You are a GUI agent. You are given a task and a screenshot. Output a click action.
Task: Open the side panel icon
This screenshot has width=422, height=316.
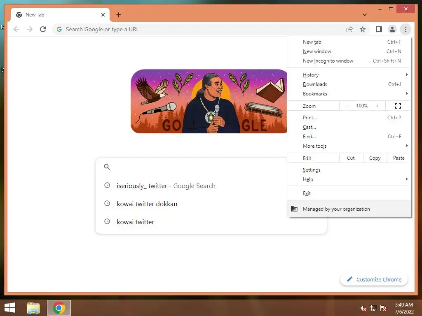[x=379, y=29]
